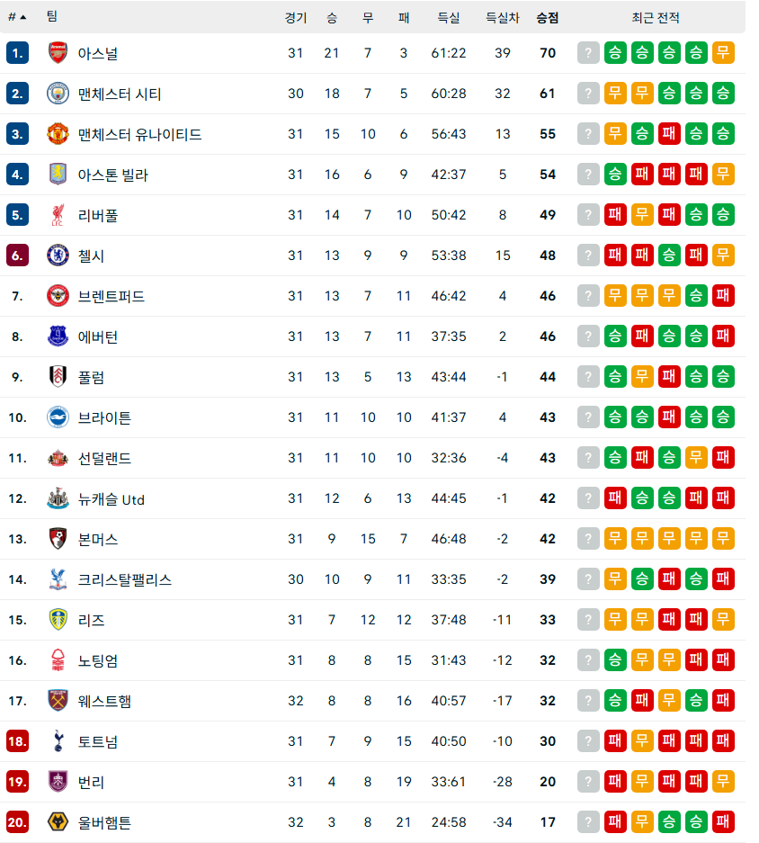Click the Chelsea crest icon
Screen dimensions: 759x843
pos(58,255)
